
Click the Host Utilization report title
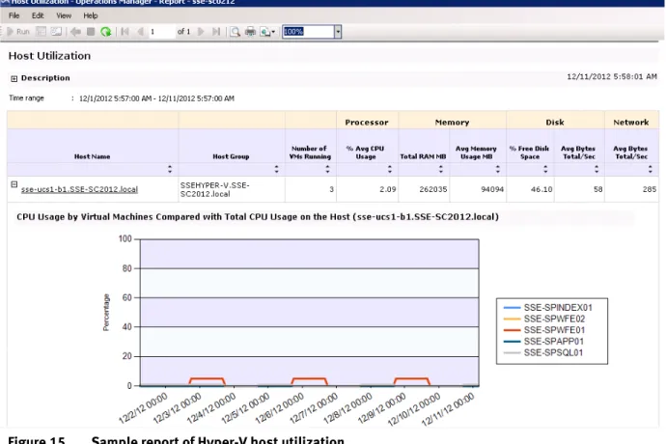pyautogui.click(x=49, y=56)
